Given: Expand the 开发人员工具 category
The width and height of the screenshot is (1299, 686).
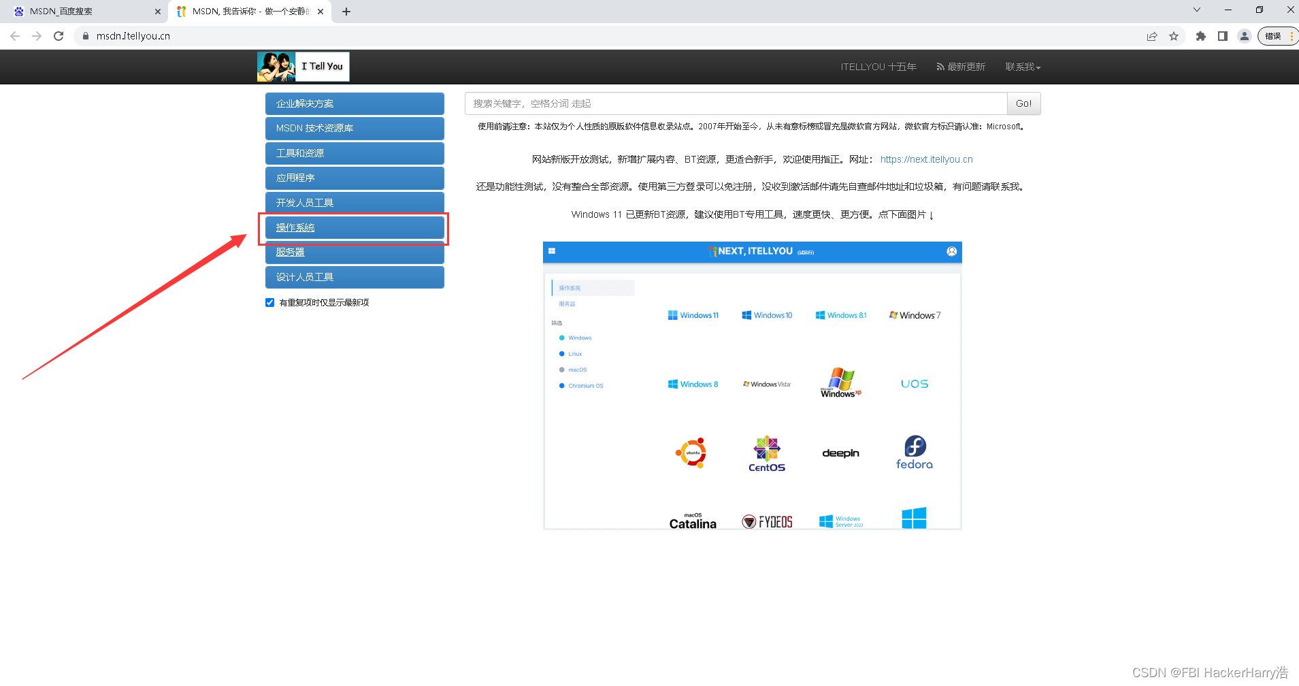Looking at the screenshot, I should tap(355, 203).
